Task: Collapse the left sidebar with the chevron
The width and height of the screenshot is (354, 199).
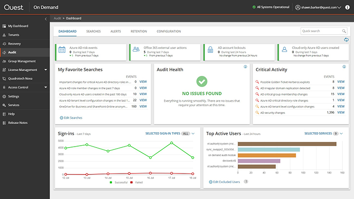Action: click(x=46, y=19)
